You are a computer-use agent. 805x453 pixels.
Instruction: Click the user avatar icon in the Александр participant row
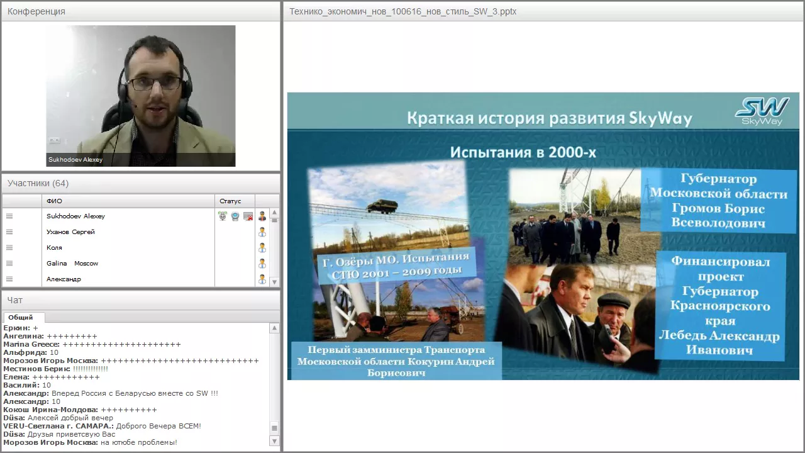coord(262,279)
